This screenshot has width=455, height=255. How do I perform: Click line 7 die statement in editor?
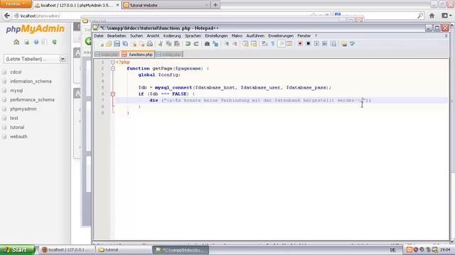[x=260, y=101]
